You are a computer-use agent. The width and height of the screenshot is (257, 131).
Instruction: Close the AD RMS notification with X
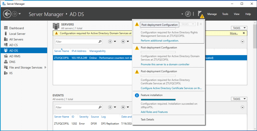pos(201,24)
